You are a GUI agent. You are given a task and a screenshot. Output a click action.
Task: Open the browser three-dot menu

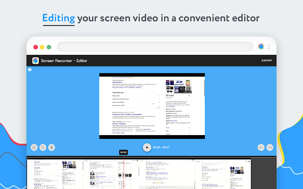(x=269, y=46)
